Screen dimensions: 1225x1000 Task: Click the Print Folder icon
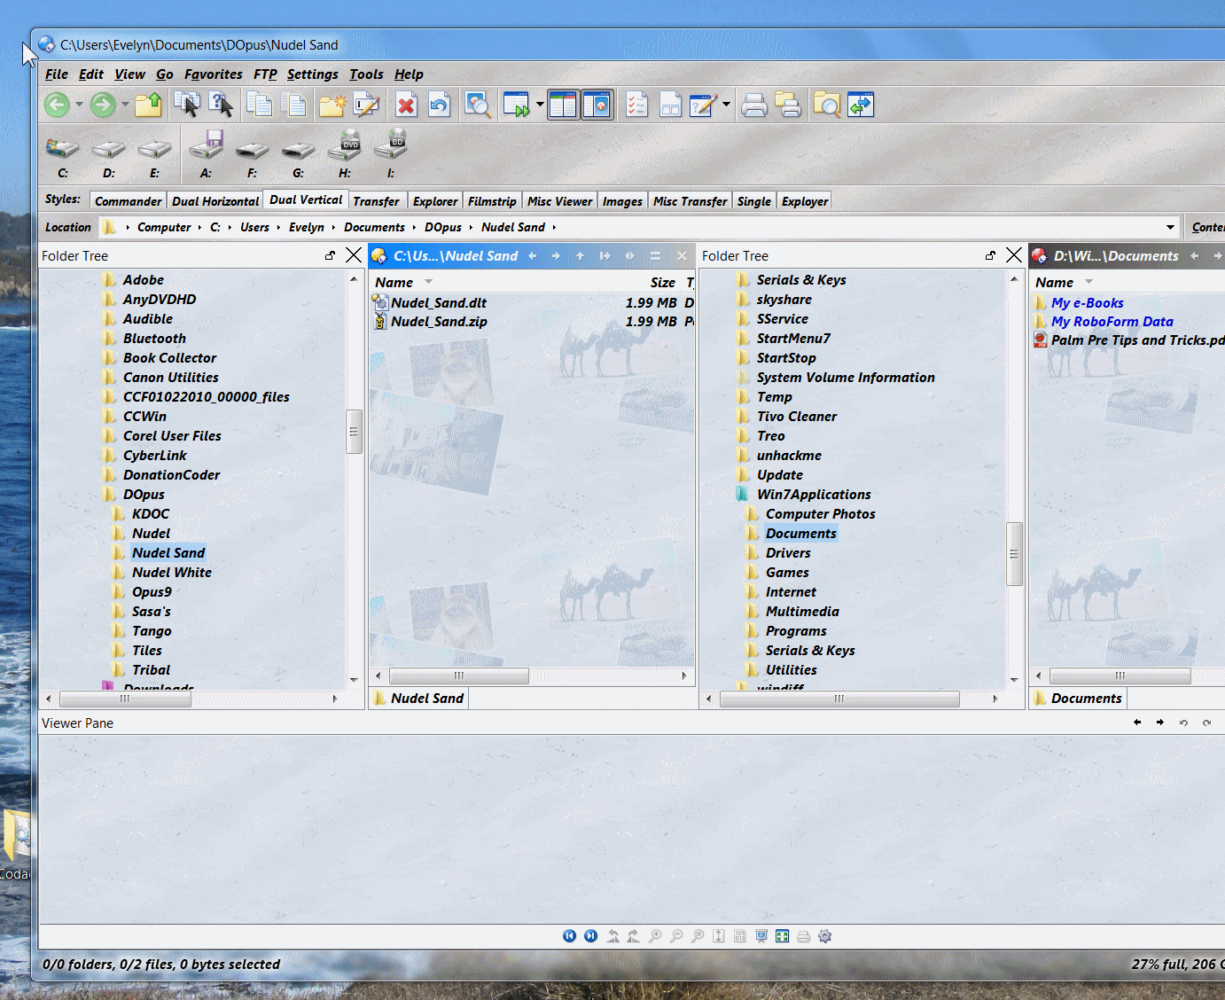(x=788, y=105)
